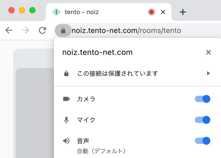Toggle the sound permission switch

(202, 141)
